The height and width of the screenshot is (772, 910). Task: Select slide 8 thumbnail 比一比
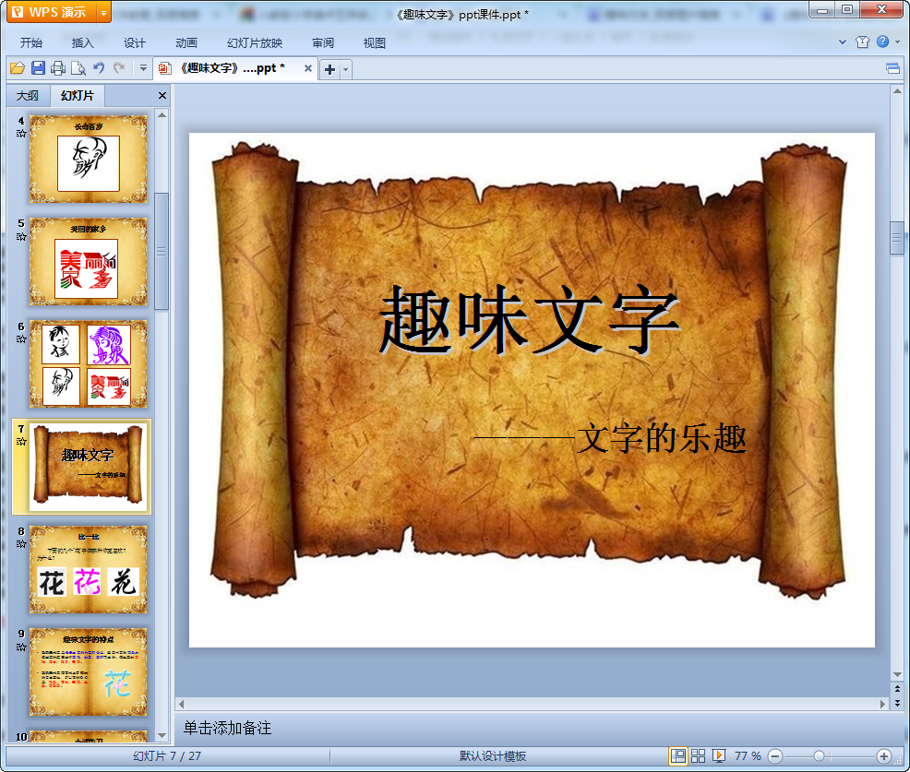point(89,569)
